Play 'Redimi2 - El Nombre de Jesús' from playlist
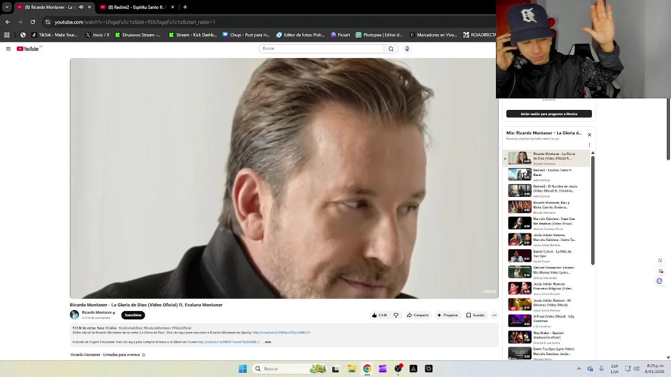Viewport: 671px width, 377px height. point(547,191)
